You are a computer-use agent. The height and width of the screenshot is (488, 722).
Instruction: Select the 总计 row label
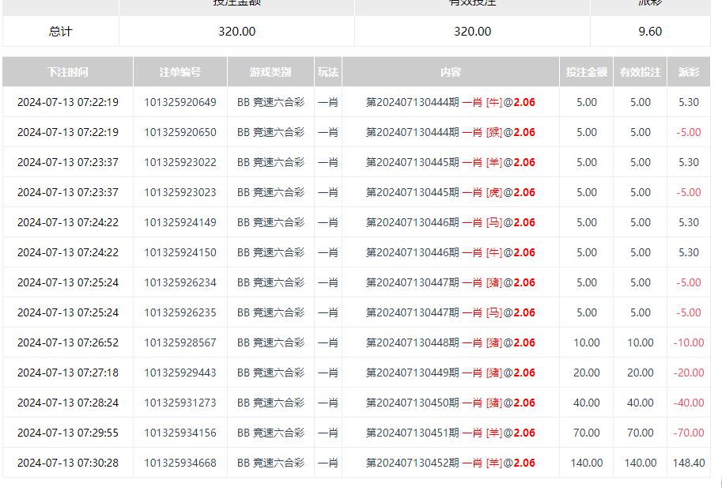coord(61,32)
